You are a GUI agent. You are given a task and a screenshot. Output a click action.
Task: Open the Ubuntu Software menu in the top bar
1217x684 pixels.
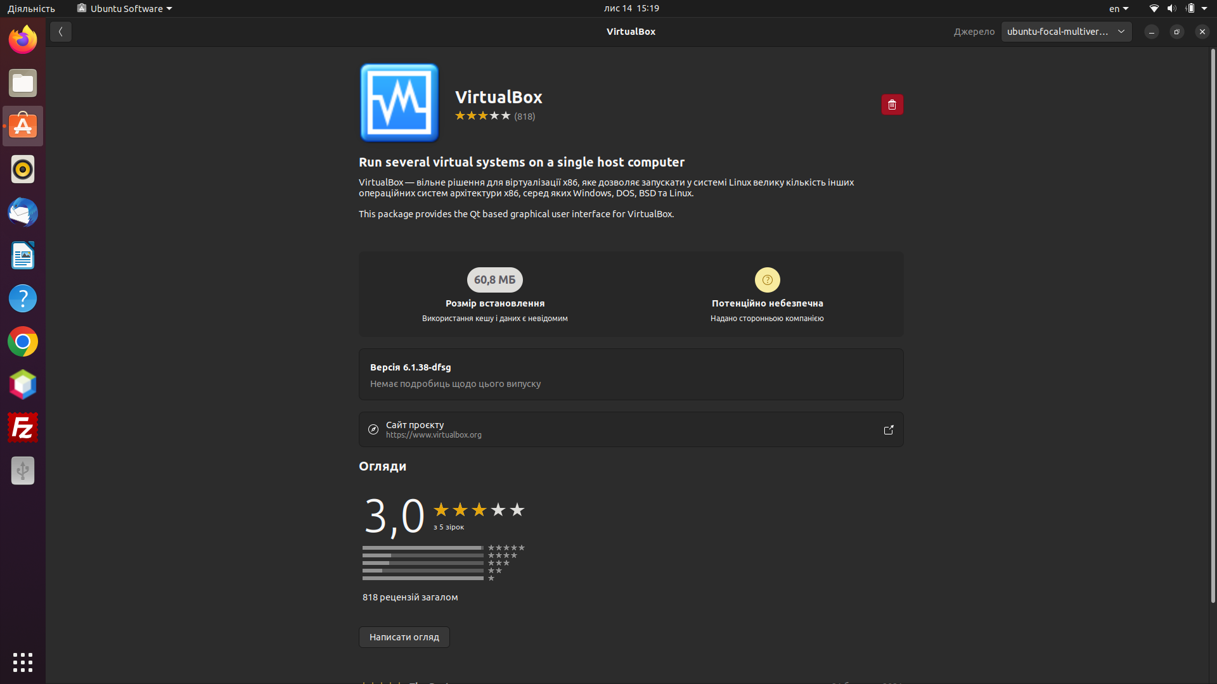click(x=124, y=8)
